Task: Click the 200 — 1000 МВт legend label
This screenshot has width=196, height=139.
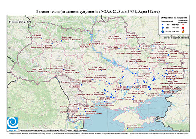Action: (172, 28)
